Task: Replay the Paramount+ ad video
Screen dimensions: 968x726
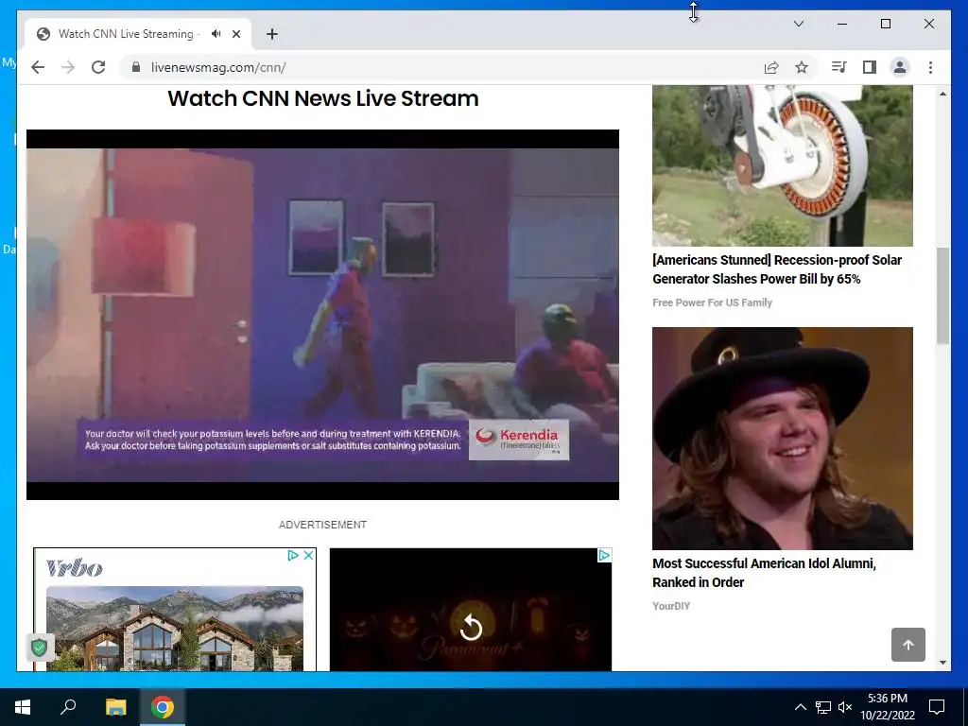Action: (471, 628)
